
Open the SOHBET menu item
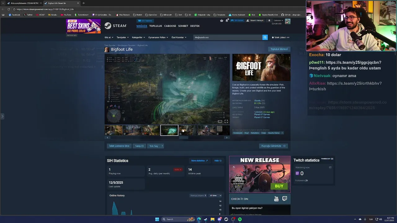(x=183, y=26)
